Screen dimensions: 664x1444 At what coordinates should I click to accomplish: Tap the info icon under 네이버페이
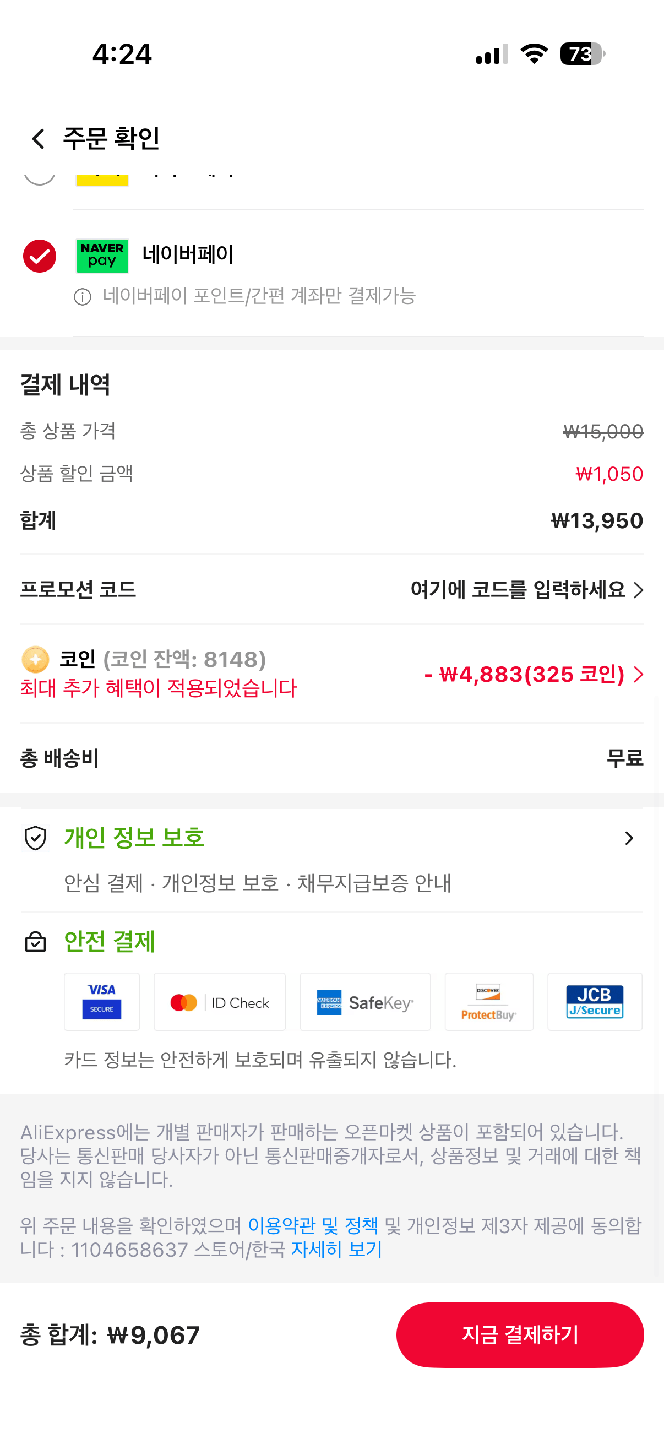(x=83, y=297)
